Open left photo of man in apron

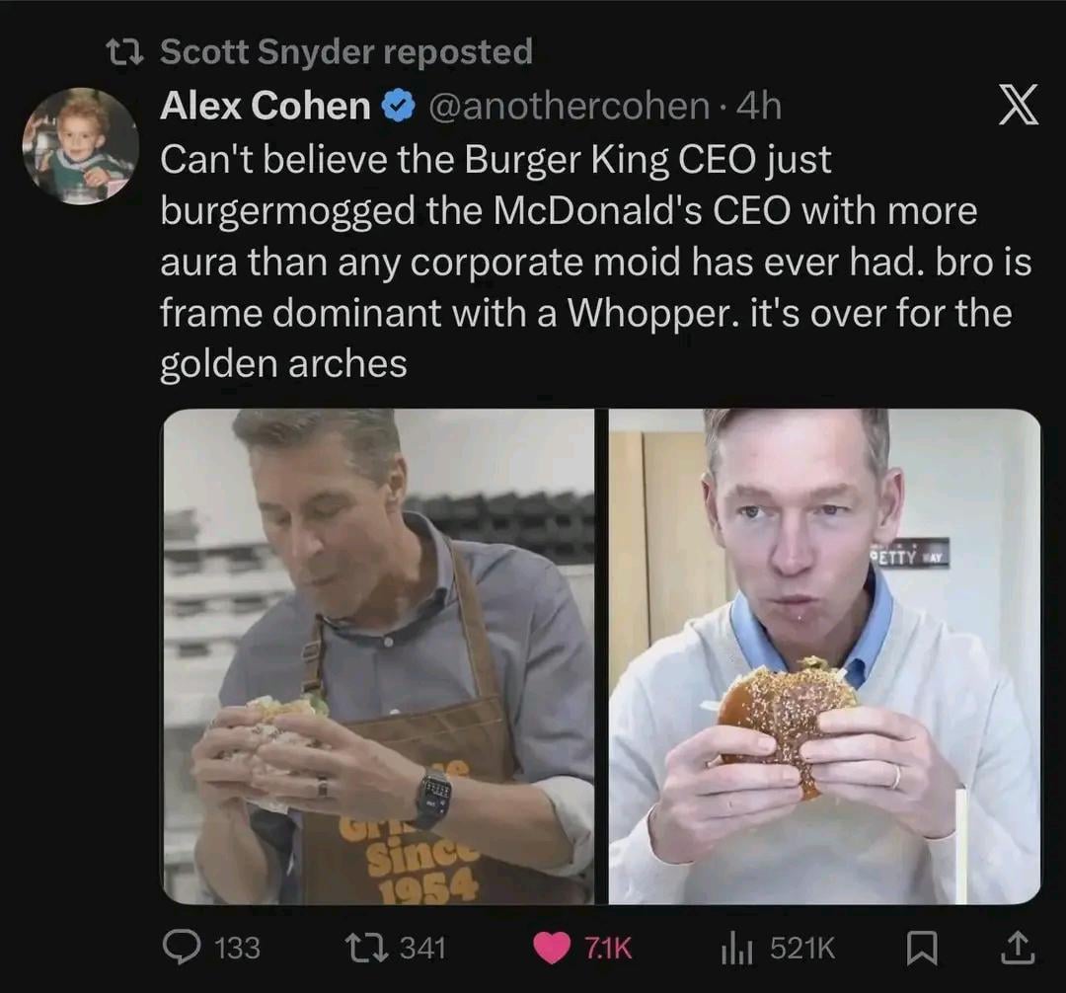[378, 656]
